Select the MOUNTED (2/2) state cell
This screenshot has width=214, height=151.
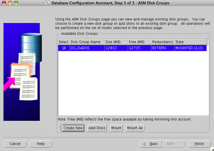191,48
